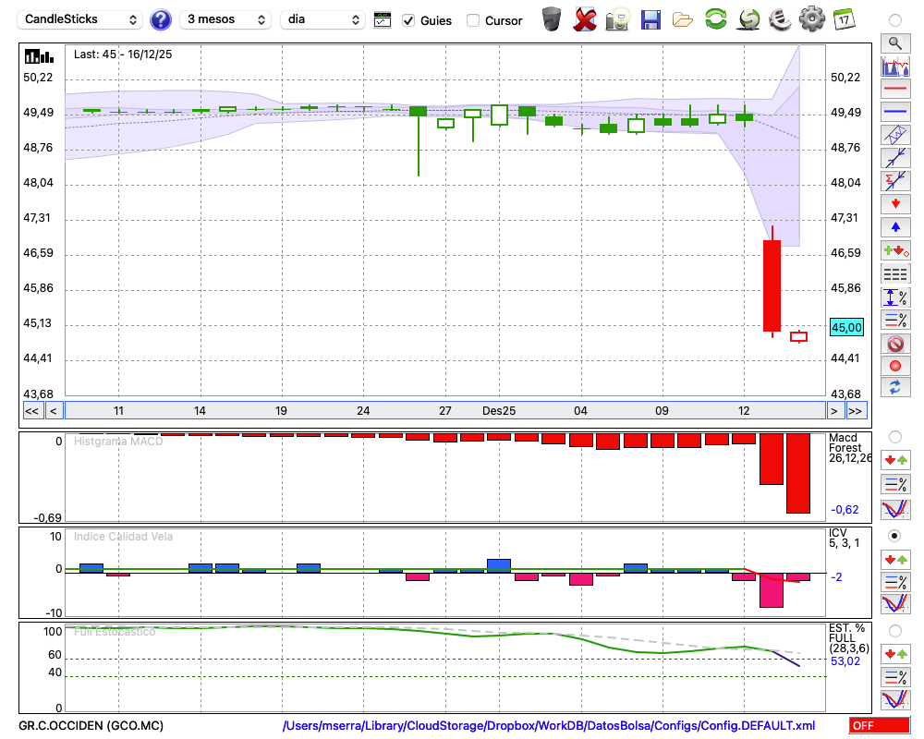
Task: Click the bar chart icon near Last
Action: pyautogui.click(x=39, y=56)
